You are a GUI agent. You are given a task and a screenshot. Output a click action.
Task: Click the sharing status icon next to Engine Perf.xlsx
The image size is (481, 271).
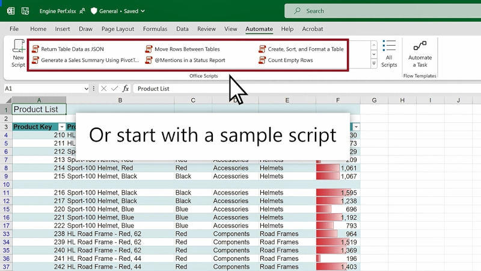82,11
